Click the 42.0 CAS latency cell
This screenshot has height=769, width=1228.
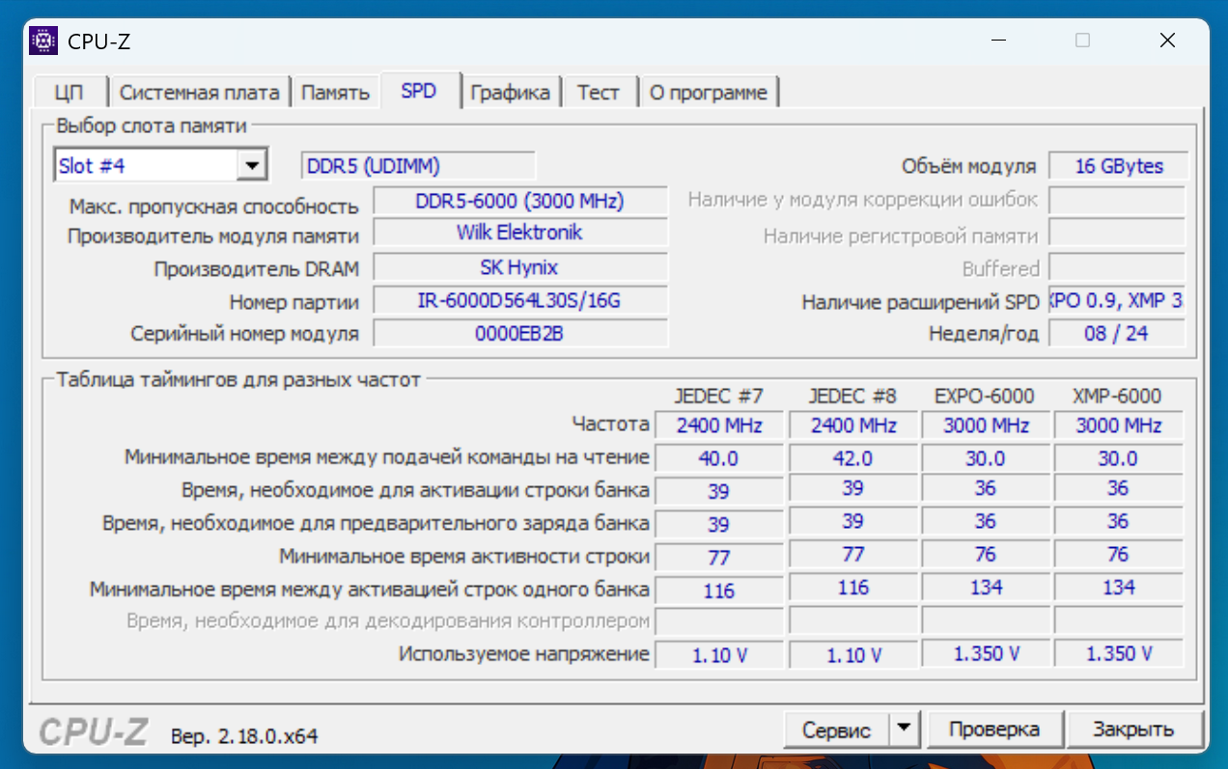pos(851,458)
